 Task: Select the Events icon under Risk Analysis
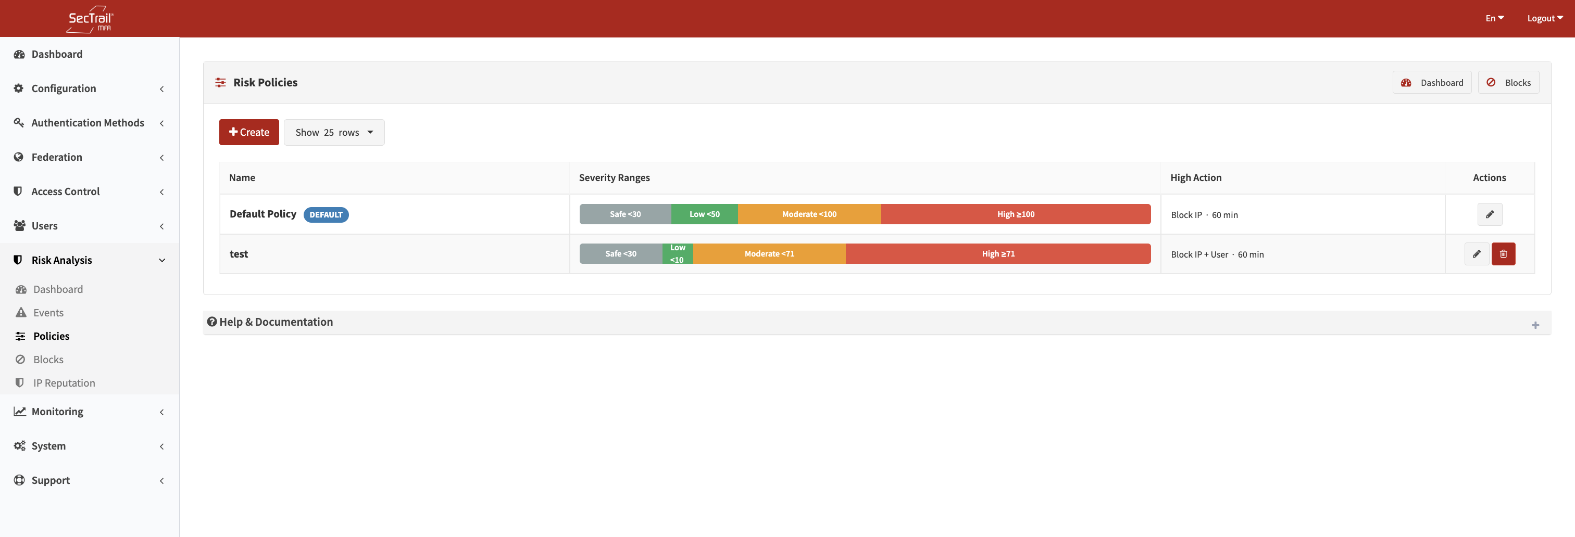pyautogui.click(x=21, y=312)
